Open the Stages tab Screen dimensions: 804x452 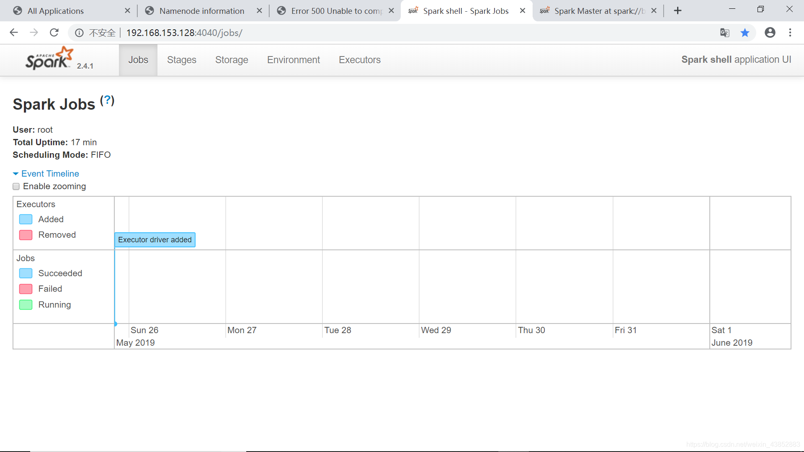[x=182, y=60]
